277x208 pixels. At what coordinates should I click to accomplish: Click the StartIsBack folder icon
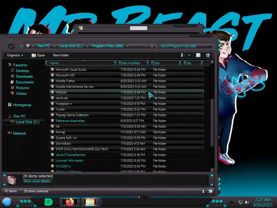52,144
